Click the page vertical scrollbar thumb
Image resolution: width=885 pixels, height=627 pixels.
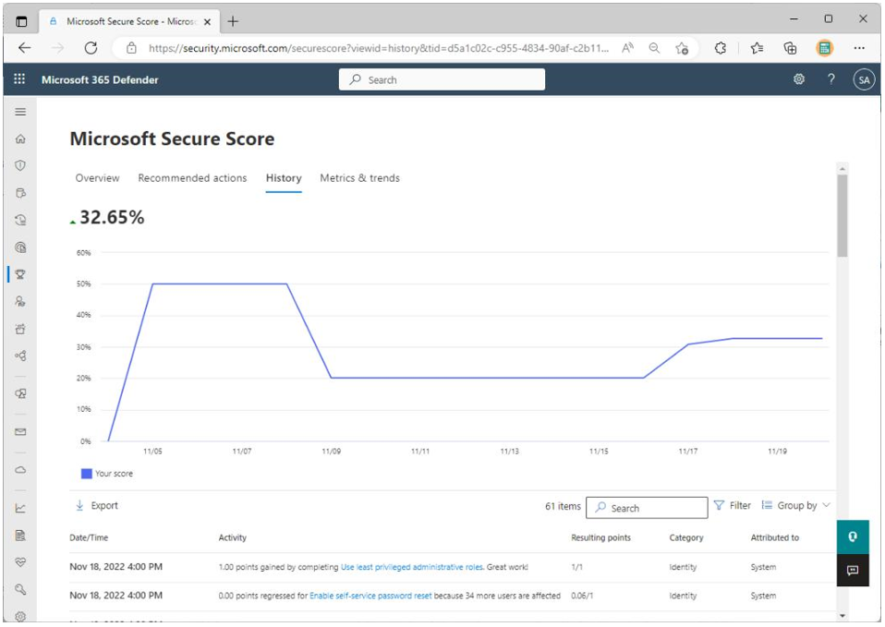click(x=843, y=215)
